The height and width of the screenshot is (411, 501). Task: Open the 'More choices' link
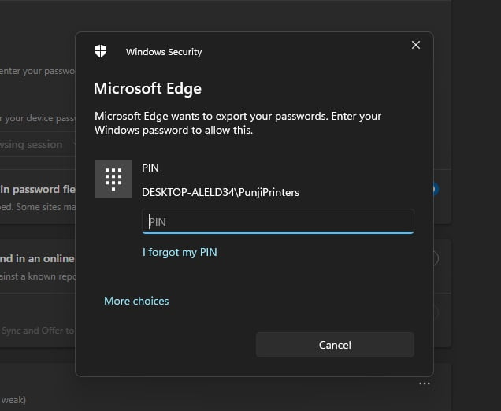point(136,301)
